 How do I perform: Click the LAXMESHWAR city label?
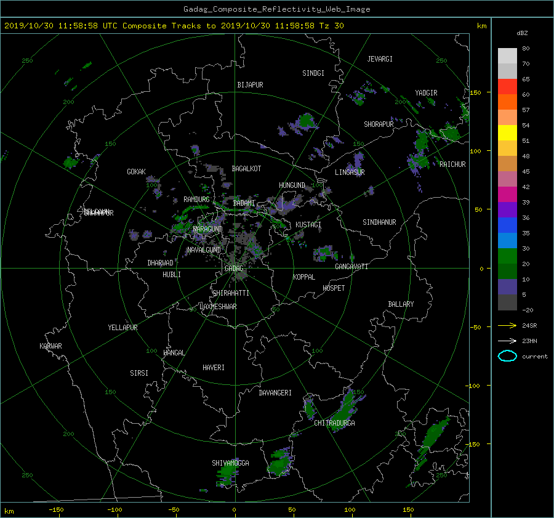tap(218, 307)
